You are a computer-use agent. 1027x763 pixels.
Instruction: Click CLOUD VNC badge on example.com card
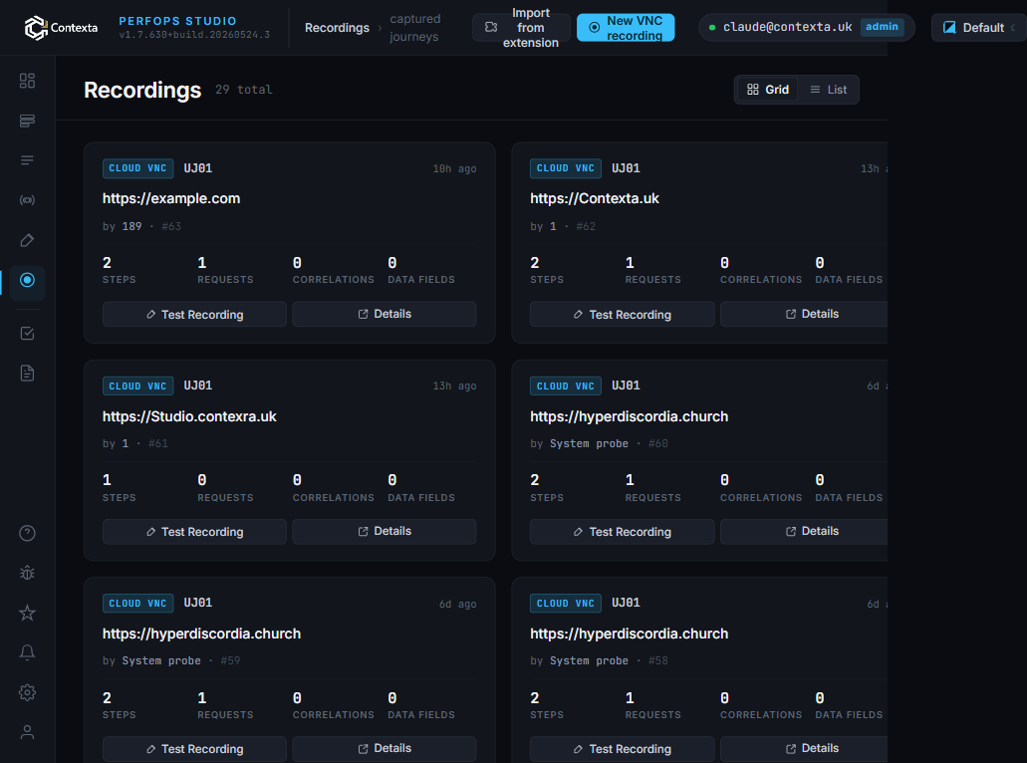click(x=137, y=168)
